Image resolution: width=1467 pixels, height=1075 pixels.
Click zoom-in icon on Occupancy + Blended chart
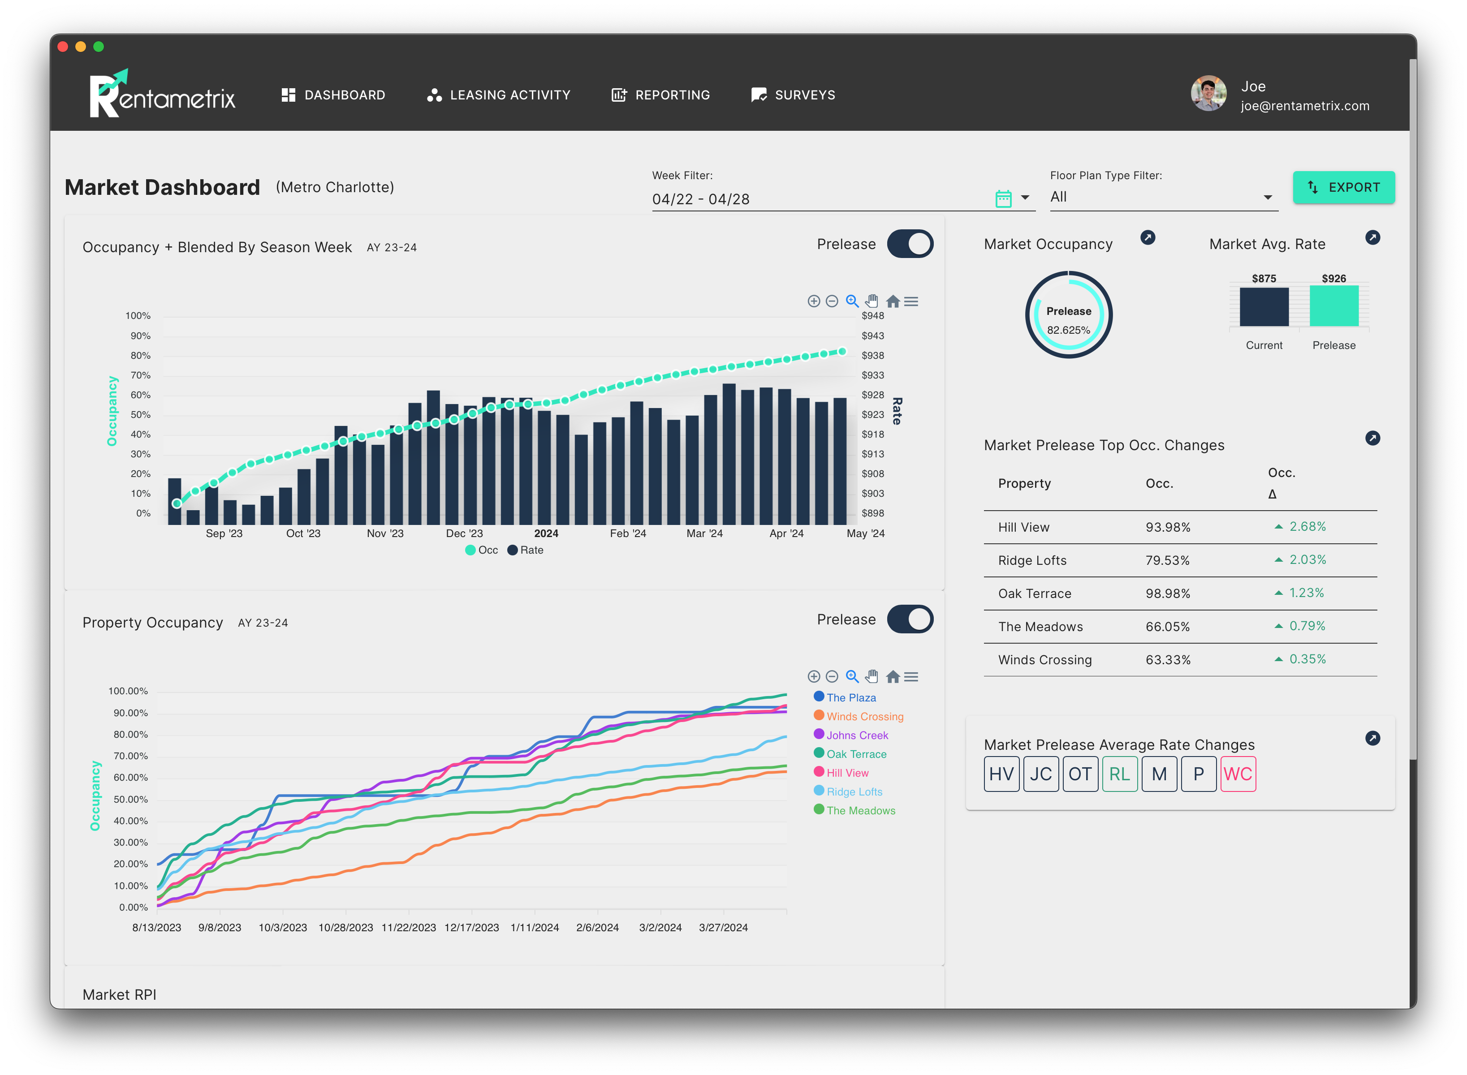click(x=814, y=301)
